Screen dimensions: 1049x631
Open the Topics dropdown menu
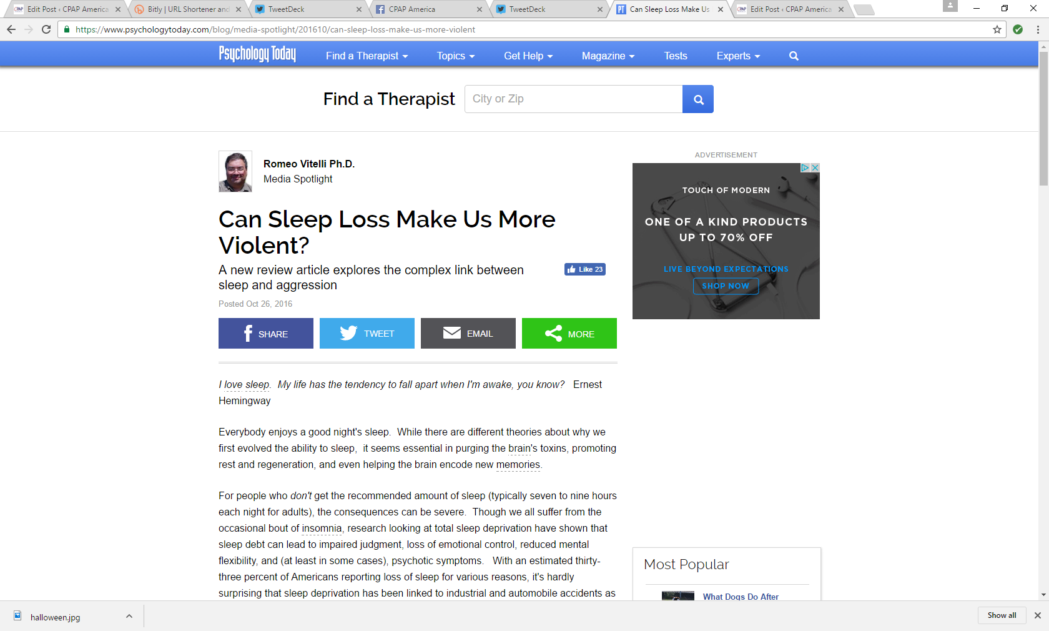pyautogui.click(x=456, y=56)
